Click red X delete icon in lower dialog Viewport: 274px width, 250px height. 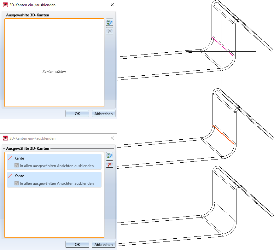pyautogui.click(x=109, y=164)
